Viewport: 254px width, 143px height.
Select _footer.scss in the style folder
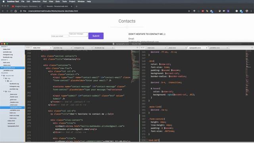point(14,97)
